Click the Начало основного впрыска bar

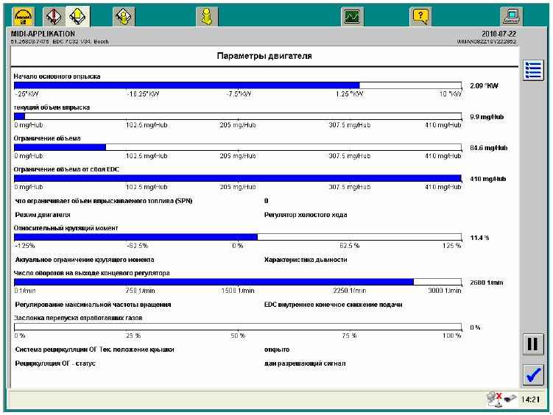point(238,85)
